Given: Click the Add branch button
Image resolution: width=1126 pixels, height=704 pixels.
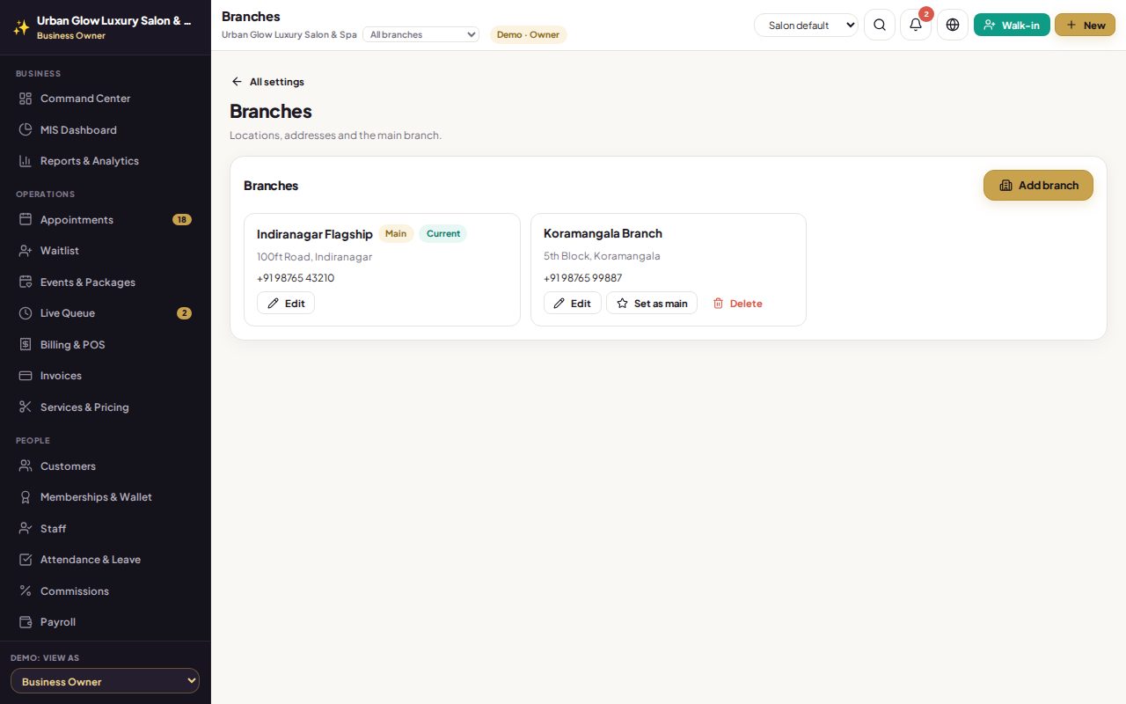Looking at the screenshot, I should [x=1038, y=186].
